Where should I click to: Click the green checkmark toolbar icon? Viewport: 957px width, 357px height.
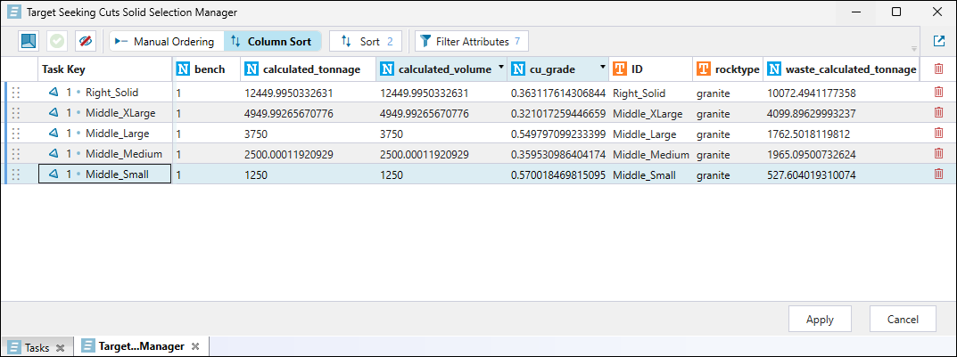pyautogui.click(x=58, y=41)
